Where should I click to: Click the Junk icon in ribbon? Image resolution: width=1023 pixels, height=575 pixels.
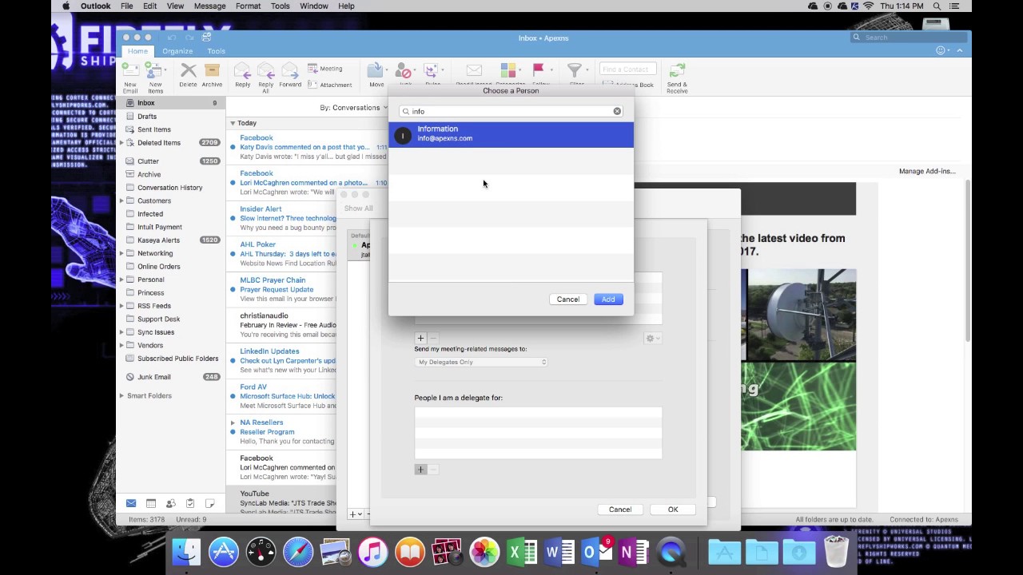point(404,71)
